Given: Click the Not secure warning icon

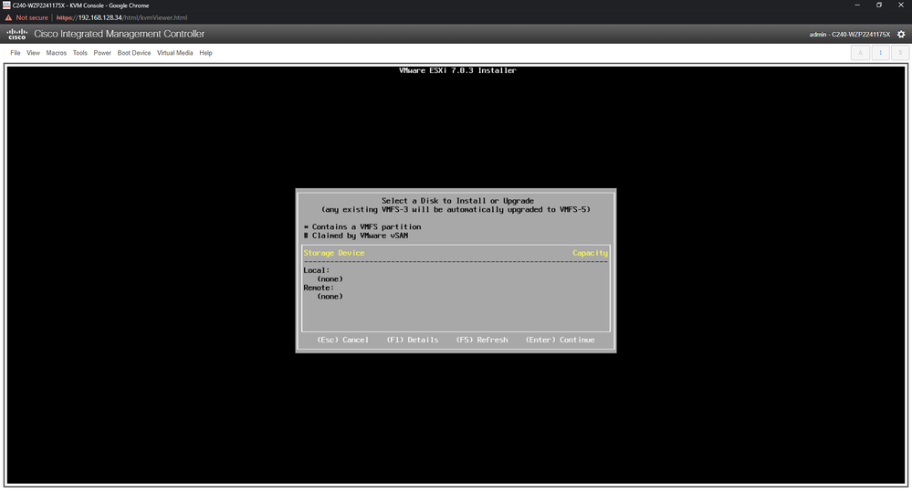Looking at the screenshot, I should [x=9, y=17].
